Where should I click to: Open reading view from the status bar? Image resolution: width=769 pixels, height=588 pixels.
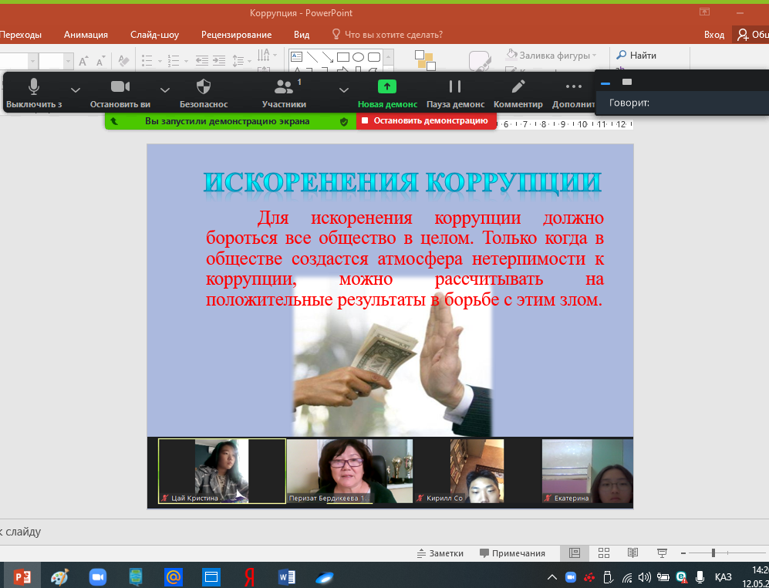(x=632, y=553)
